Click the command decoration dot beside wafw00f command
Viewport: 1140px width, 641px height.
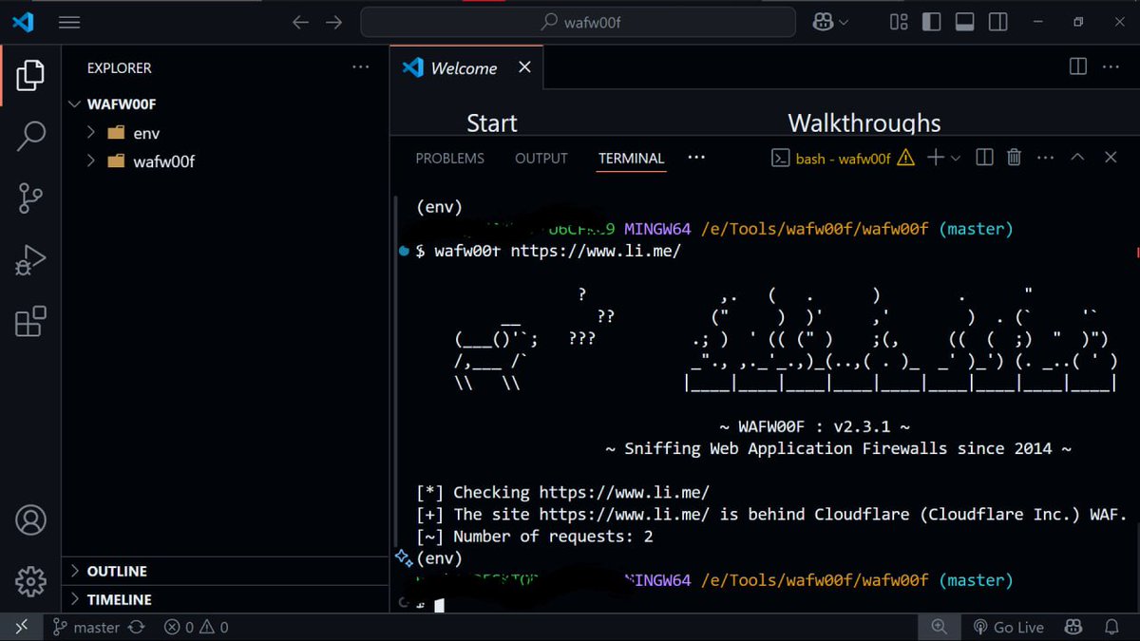coord(405,252)
